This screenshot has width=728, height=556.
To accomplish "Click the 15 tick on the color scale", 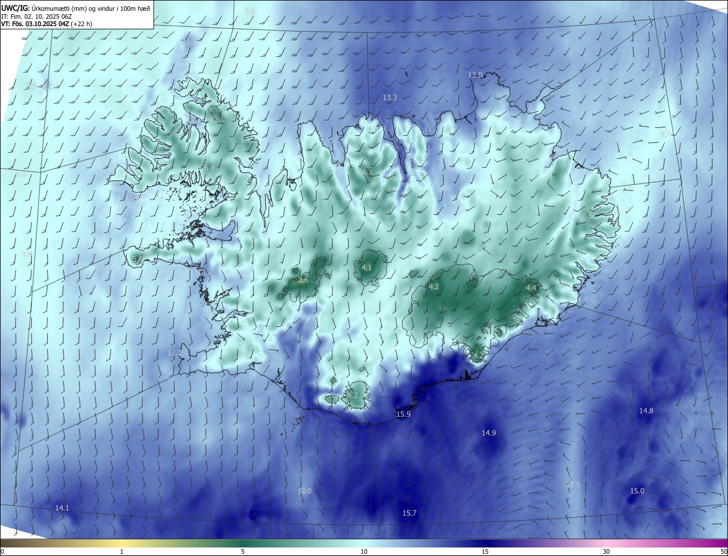I will [x=485, y=551].
